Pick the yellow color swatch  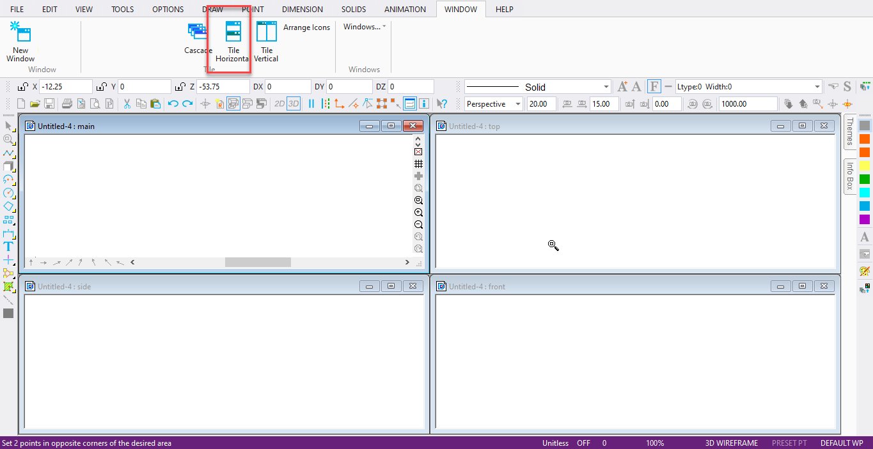[865, 166]
